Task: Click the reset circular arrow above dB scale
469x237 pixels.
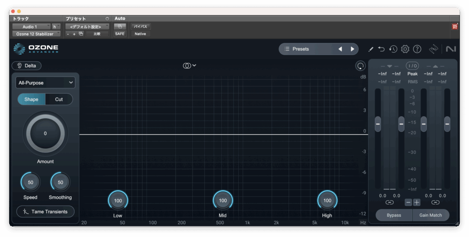Action: click(x=360, y=66)
